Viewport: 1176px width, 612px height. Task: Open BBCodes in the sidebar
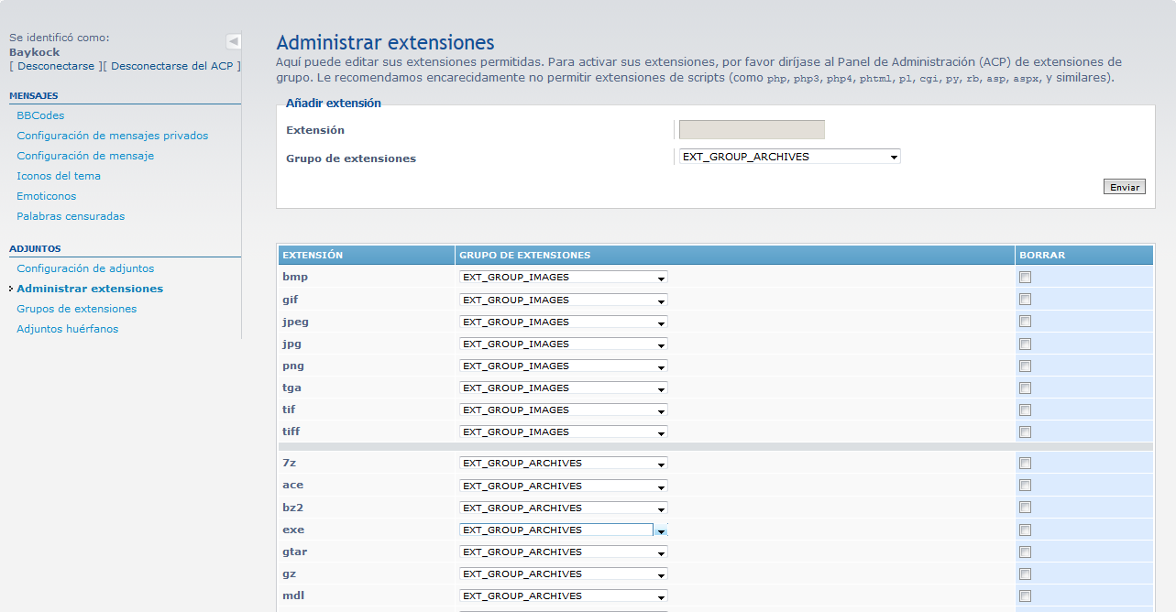[x=40, y=115]
